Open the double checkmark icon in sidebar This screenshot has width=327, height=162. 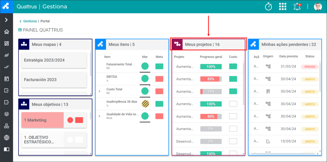pos(6,67)
